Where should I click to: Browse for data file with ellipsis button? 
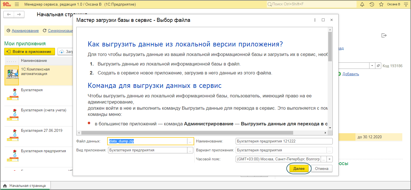point(190,141)
